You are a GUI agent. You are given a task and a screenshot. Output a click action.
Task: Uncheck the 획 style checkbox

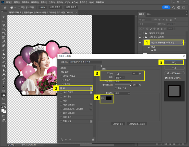[61, 89]
